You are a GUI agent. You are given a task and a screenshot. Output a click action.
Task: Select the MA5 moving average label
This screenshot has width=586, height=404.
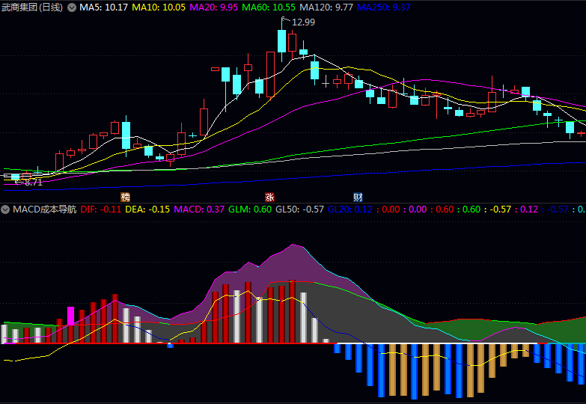(x=103, y=7)
